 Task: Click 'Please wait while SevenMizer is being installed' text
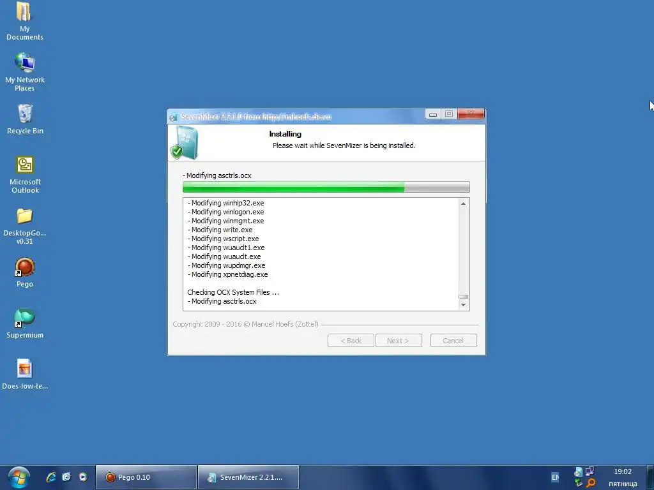[344, 145]
